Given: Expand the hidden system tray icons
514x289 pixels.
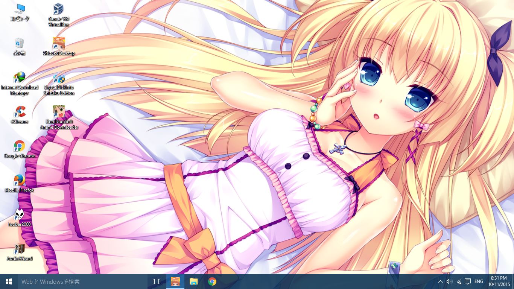Looking at the screenshot, I should [441, 281].
